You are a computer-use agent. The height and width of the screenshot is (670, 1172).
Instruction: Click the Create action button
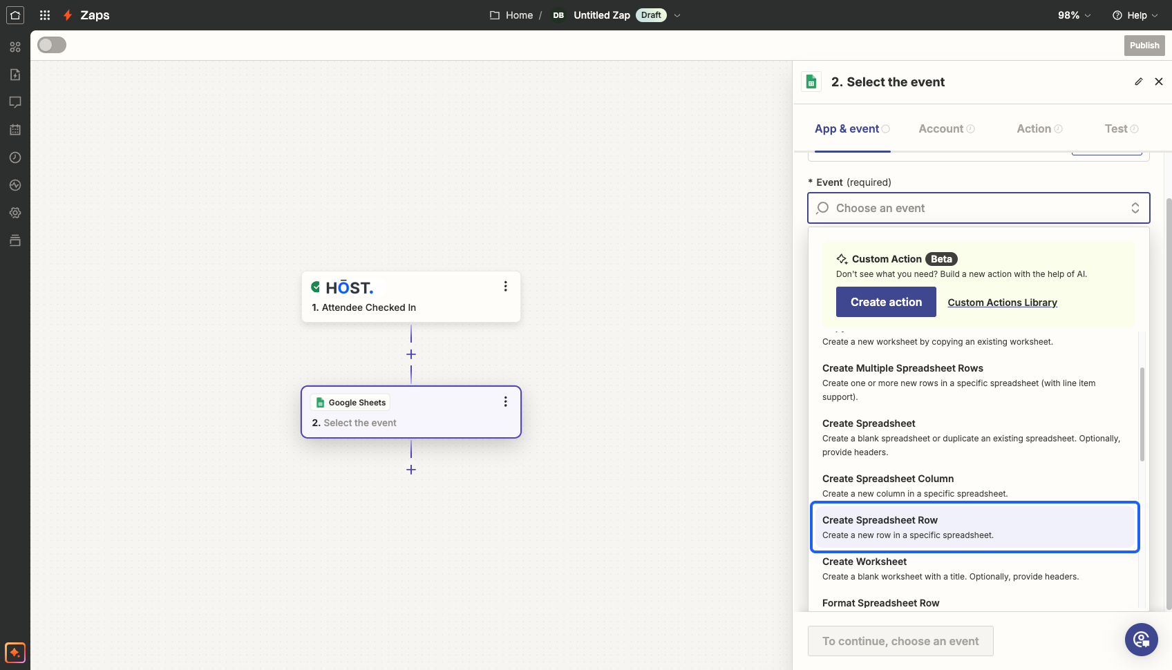pyautogui.click(x=886, y=302)
